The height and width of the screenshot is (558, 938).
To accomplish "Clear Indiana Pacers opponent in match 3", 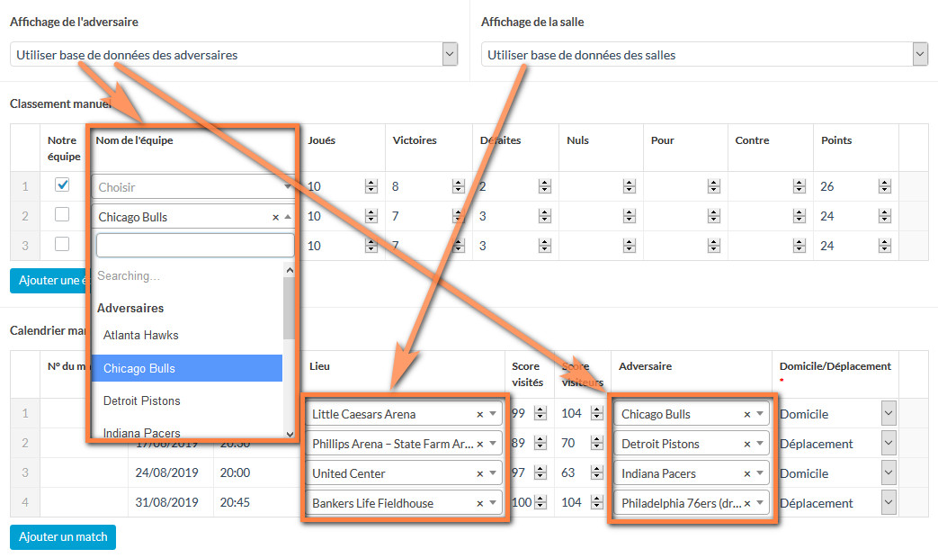I will point(746,473).
